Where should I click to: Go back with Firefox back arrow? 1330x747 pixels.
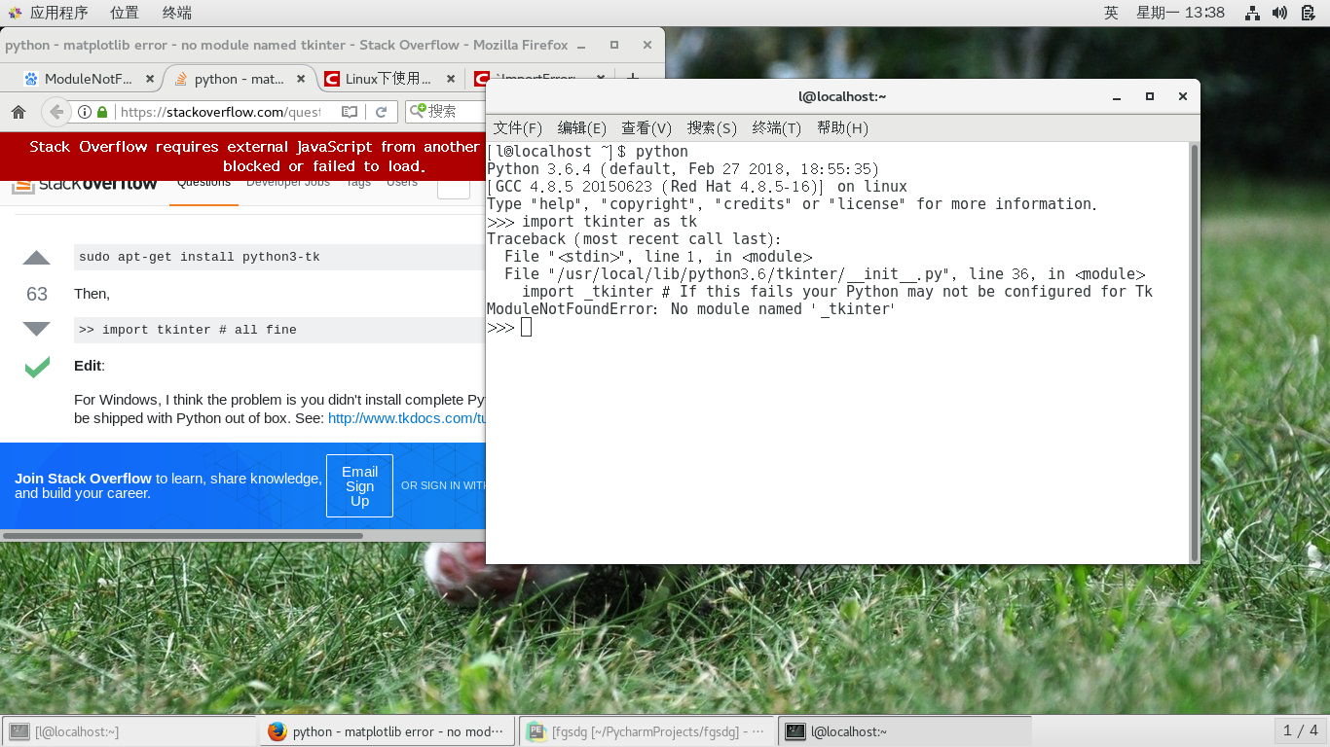pos(56,112)
